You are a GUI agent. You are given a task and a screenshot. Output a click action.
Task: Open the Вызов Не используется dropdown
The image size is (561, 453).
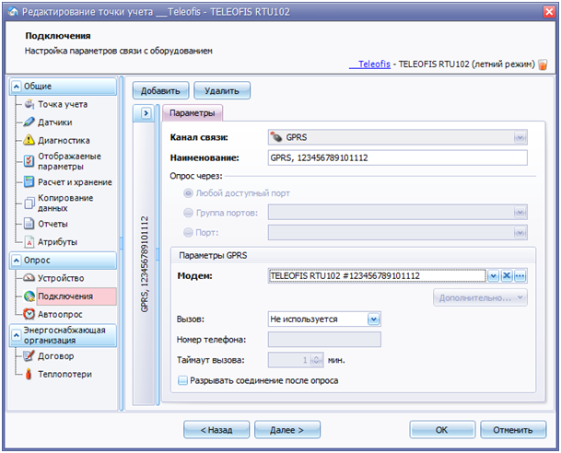373,319
